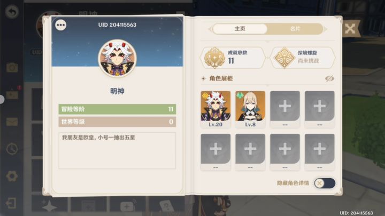Click the back arrow icon at top left
The image size is (385, 216).
12,12
